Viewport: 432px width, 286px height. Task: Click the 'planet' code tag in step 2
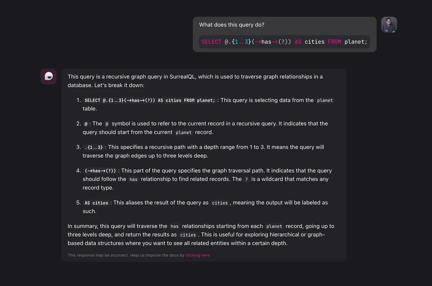click(184, 133)
